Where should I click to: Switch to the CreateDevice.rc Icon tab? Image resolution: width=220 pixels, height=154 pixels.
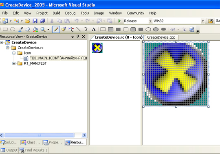119,37
